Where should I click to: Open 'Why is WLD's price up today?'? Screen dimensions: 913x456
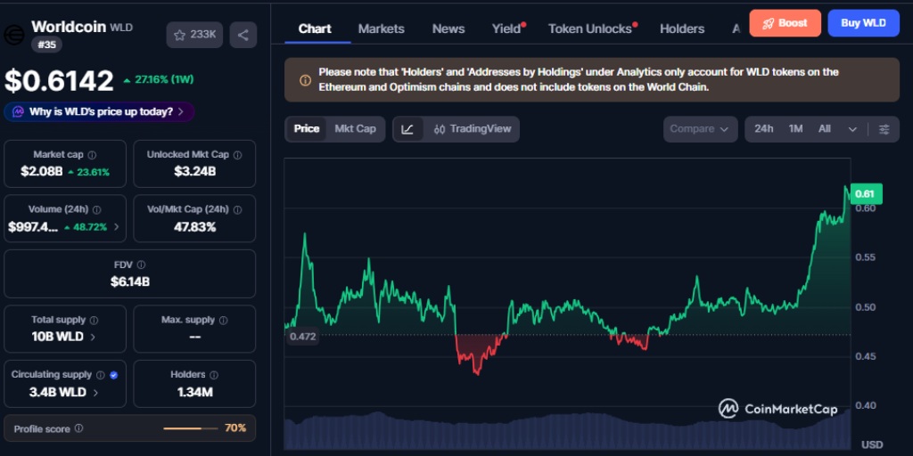point(100,111)
